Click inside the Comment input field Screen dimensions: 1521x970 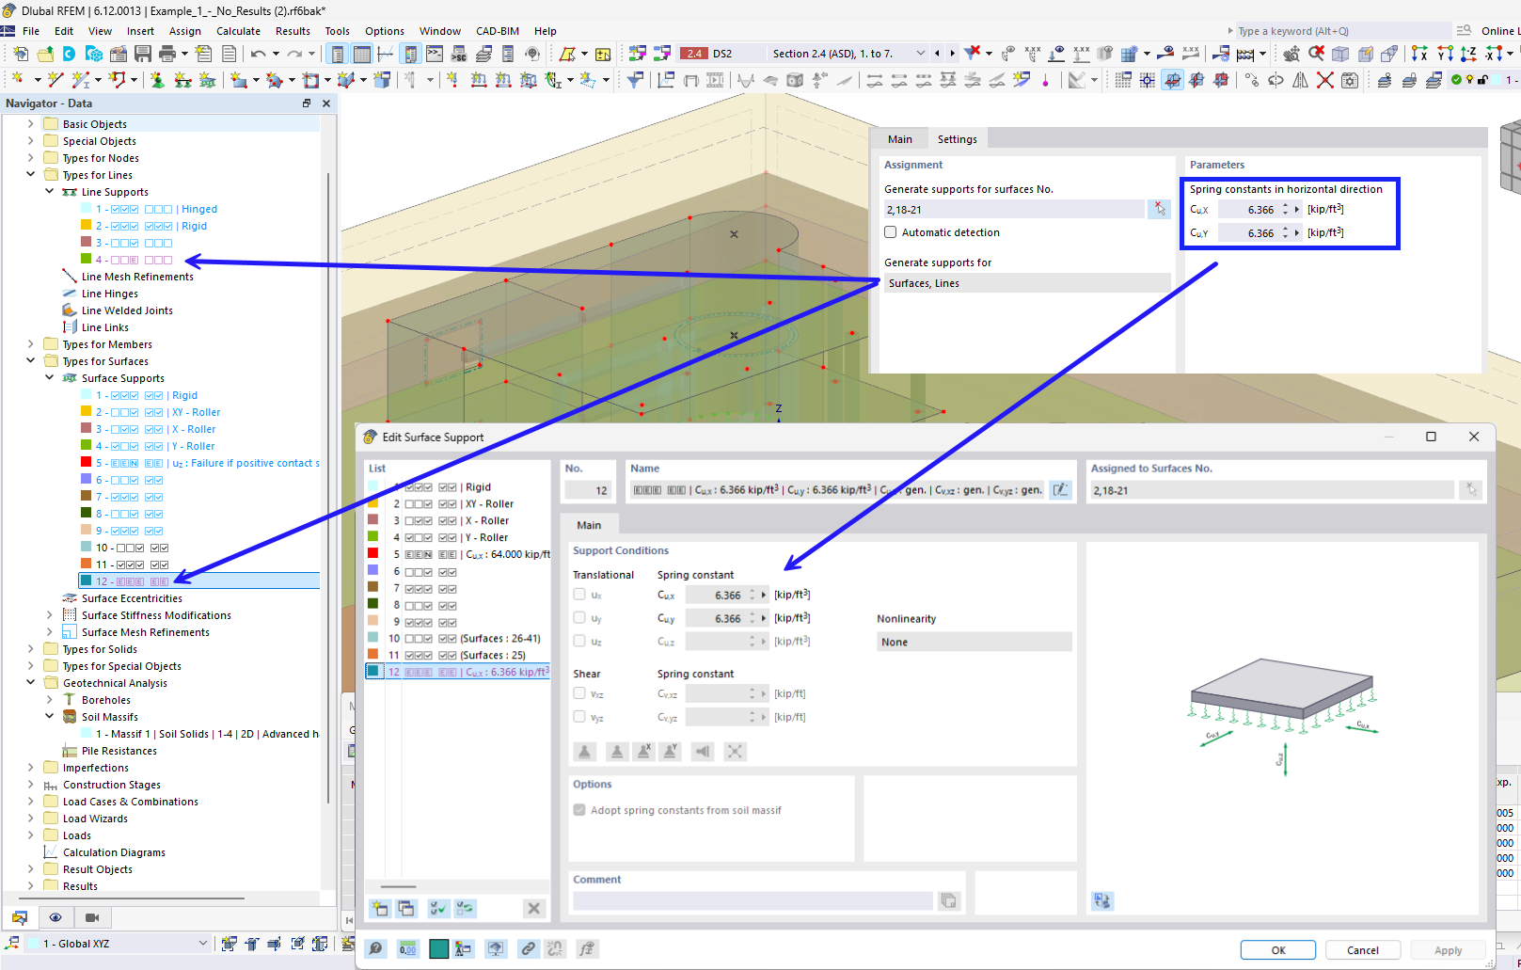(x=753, y=900)
